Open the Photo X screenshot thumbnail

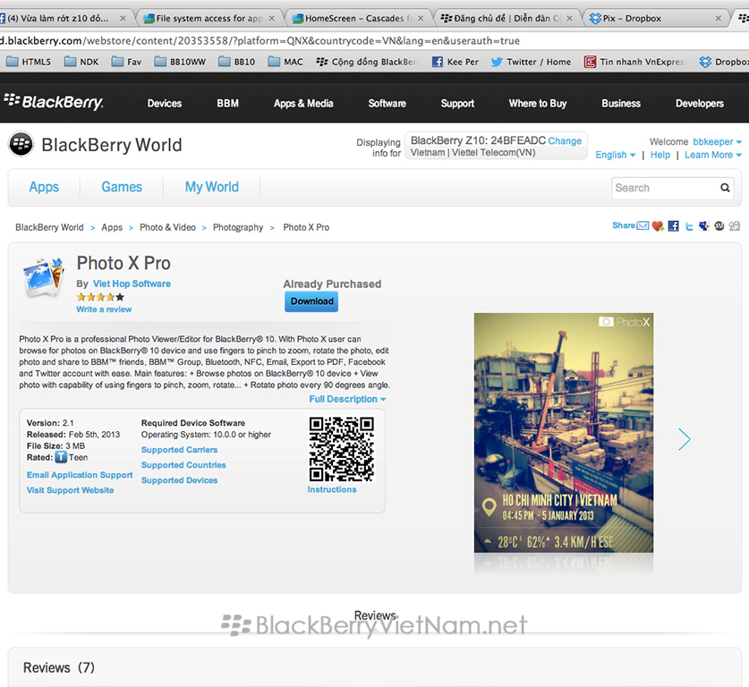[x=564, y=433]
